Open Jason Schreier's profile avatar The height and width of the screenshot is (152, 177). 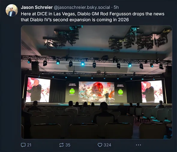tap(12, 11)
